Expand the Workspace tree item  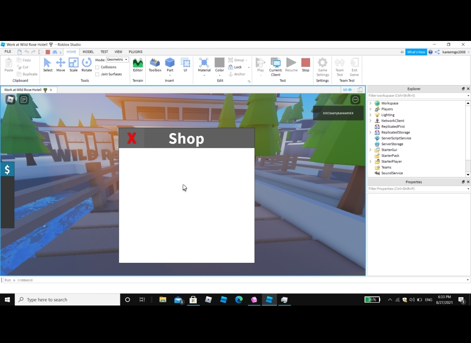click(370, 103)
